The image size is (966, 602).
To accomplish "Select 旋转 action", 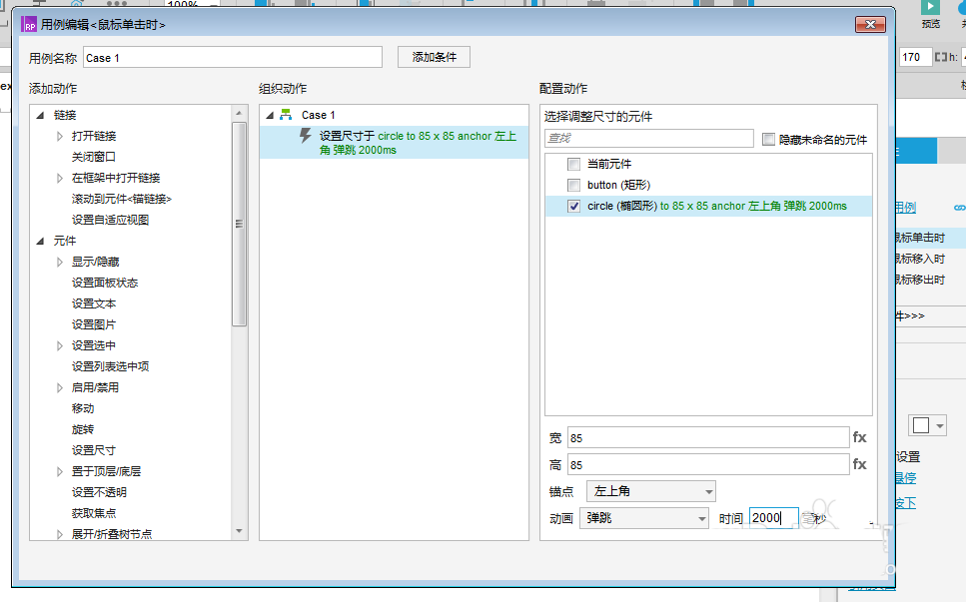I will (x=83, y=429).
